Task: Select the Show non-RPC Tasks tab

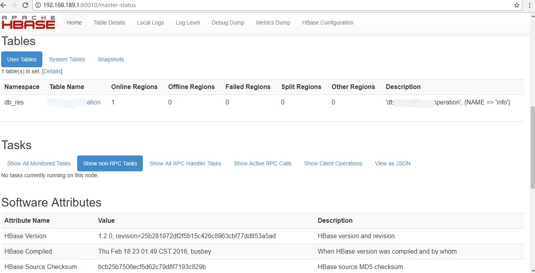Action: [x=110, y=163]
